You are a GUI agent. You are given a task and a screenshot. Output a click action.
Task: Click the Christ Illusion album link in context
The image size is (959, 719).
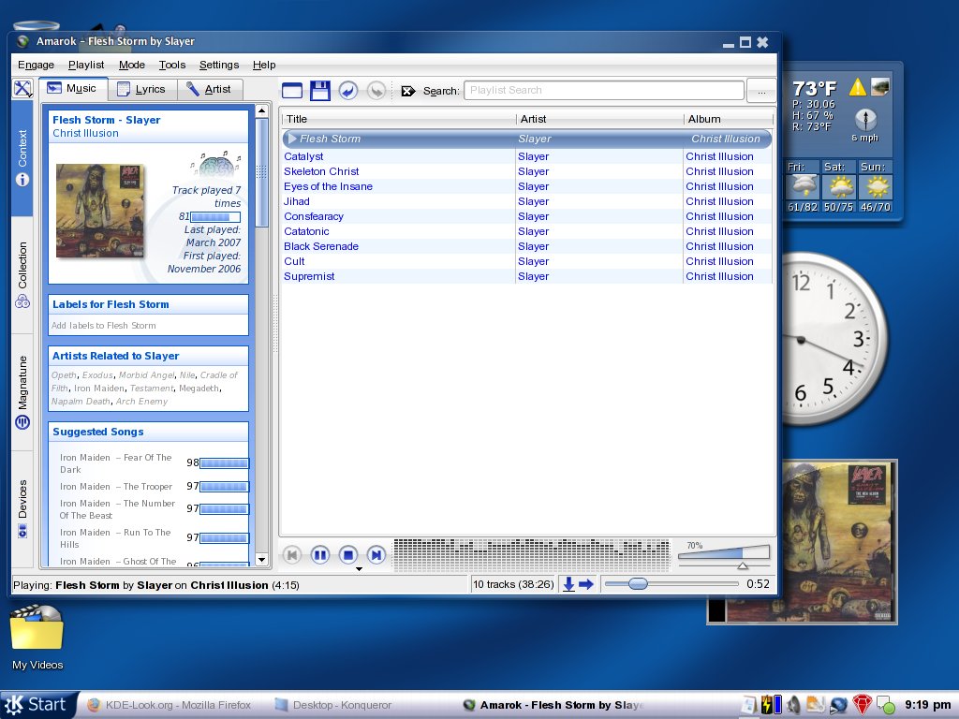pyautogui.click(x=85, y=133)
